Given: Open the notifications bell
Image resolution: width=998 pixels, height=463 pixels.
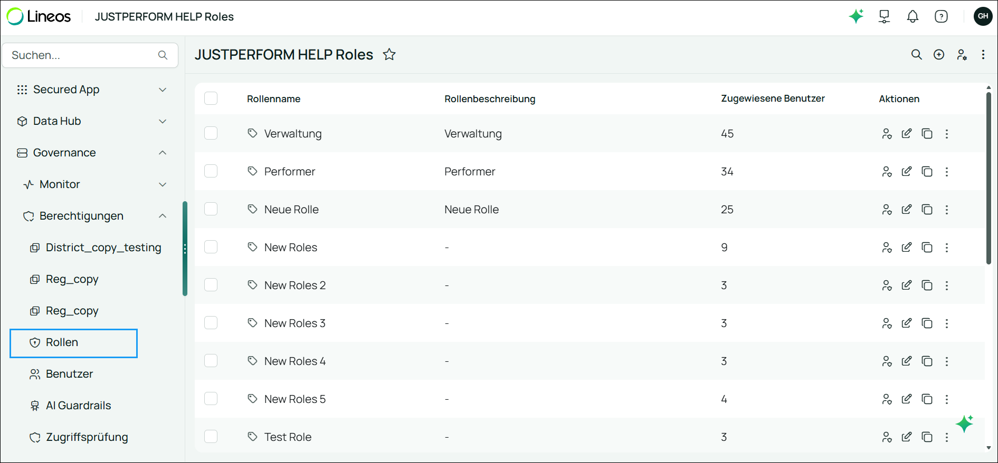Looking at the screenshot, I should pyautogui.click(x=913, y=16).
